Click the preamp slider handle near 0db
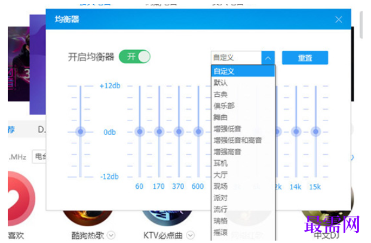 coord(81,131)
